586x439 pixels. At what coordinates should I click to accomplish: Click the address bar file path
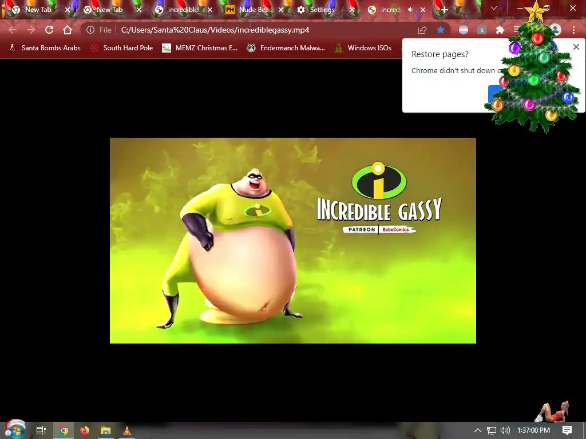pos(215,30)
